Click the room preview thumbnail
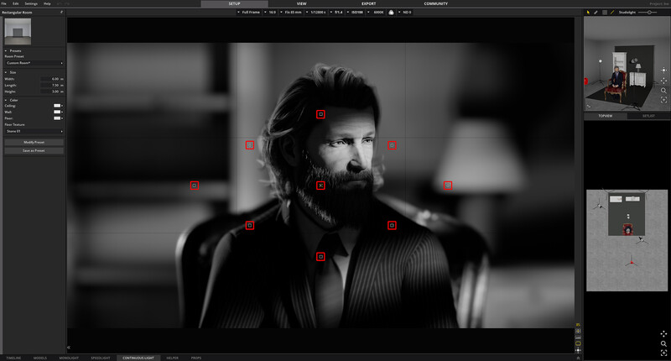 [18, 31]
